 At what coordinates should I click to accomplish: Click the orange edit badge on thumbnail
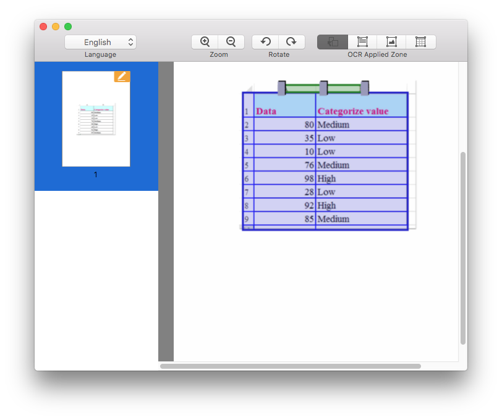click(122, 77)
